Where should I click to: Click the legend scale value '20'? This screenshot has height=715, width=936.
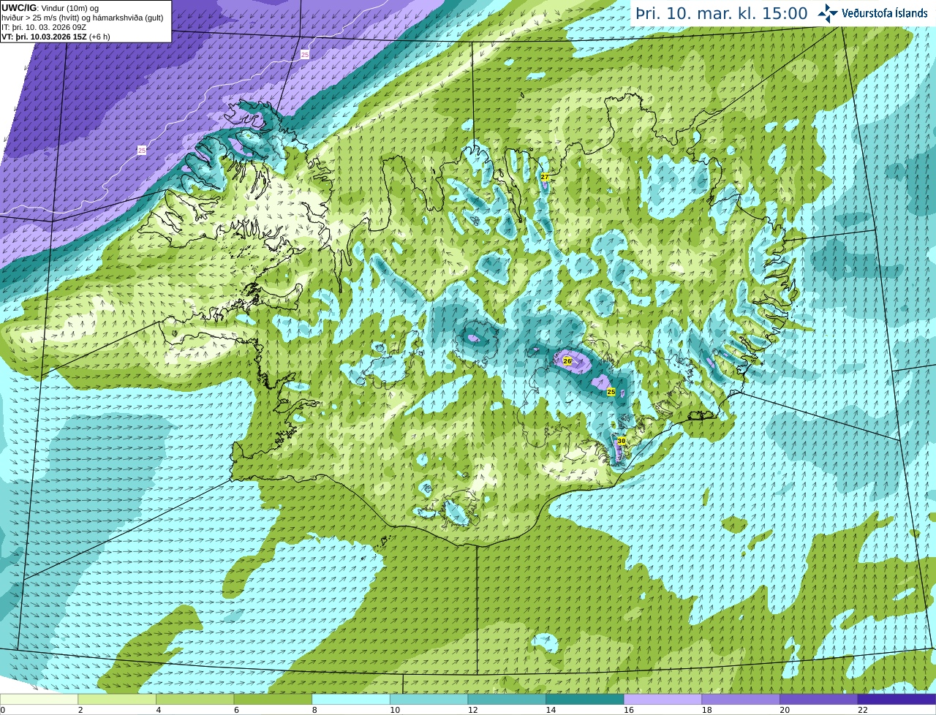[785, 710]
